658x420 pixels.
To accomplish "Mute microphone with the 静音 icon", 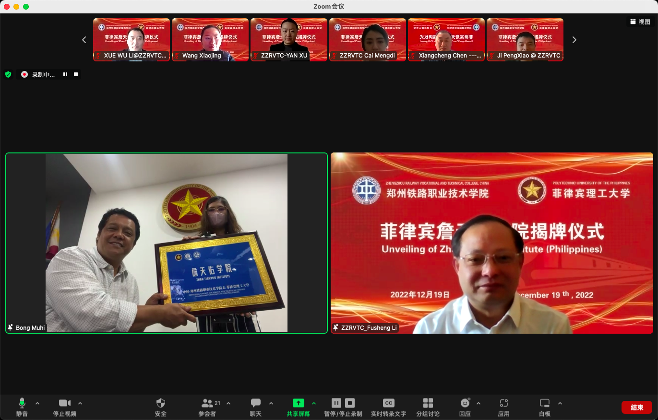I will pyautogui.click(x=22, y=403).
